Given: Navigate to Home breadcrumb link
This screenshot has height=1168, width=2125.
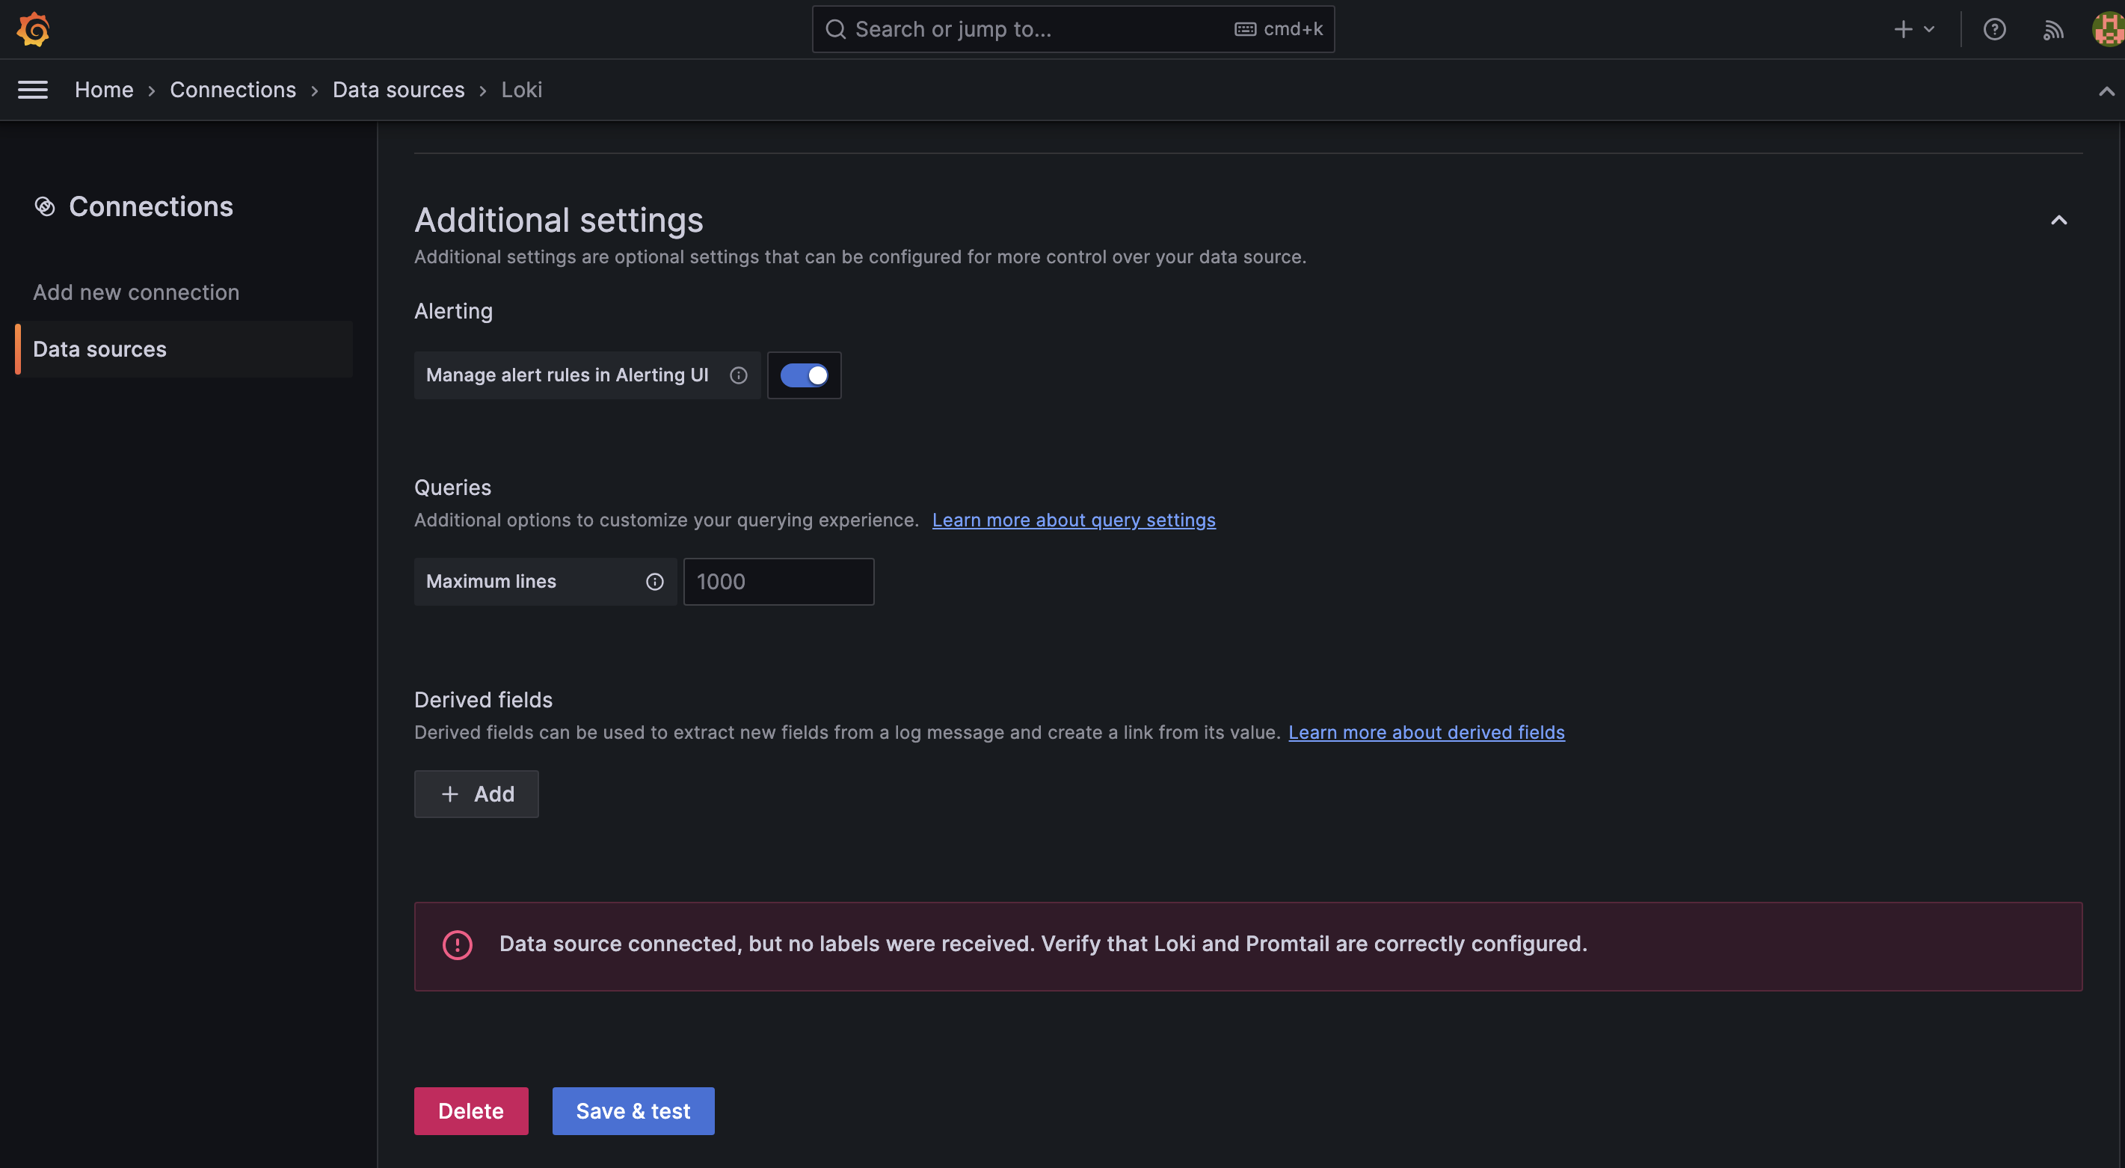Looking at the screenshot, I should point(103,89).
